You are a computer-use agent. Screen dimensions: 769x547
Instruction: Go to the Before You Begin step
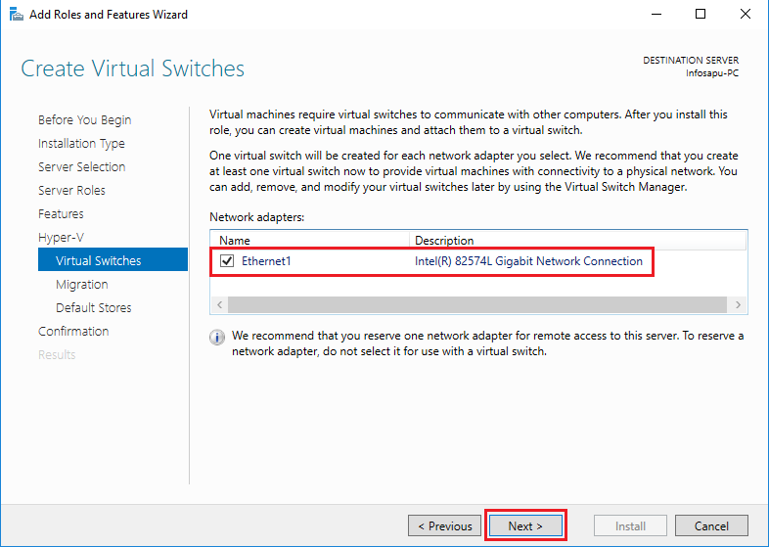[85, 120]
